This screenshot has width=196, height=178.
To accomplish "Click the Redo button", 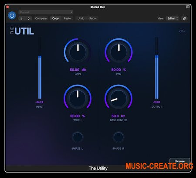I will (x=92, y=18).
